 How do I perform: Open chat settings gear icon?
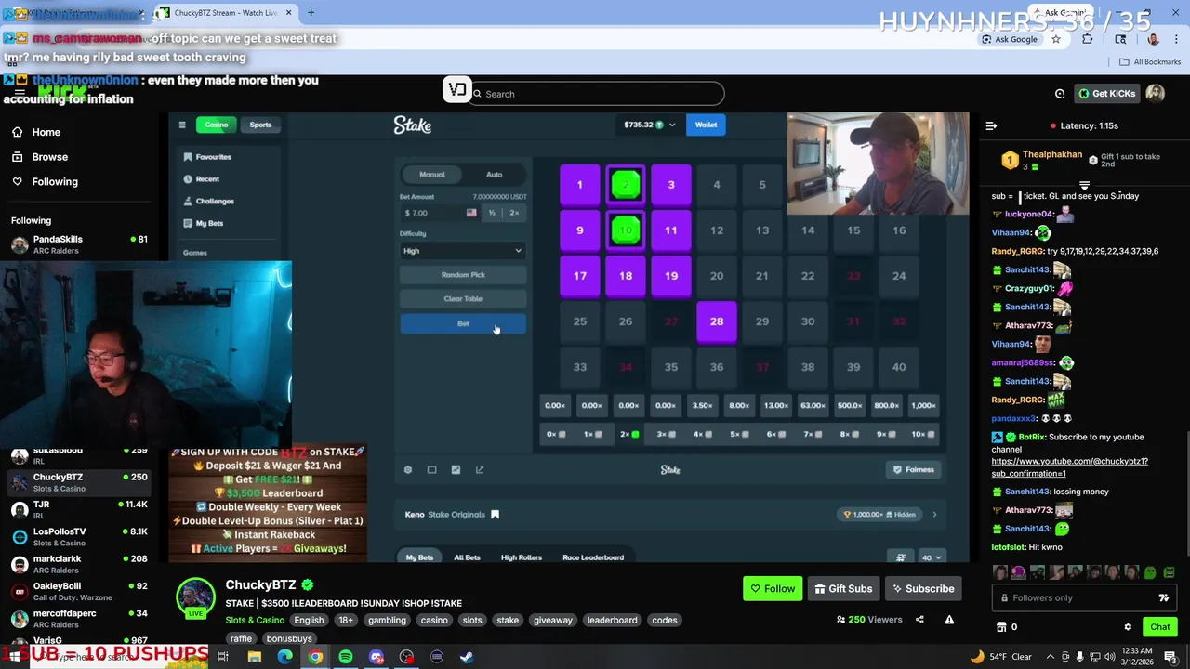point(1128,627)
